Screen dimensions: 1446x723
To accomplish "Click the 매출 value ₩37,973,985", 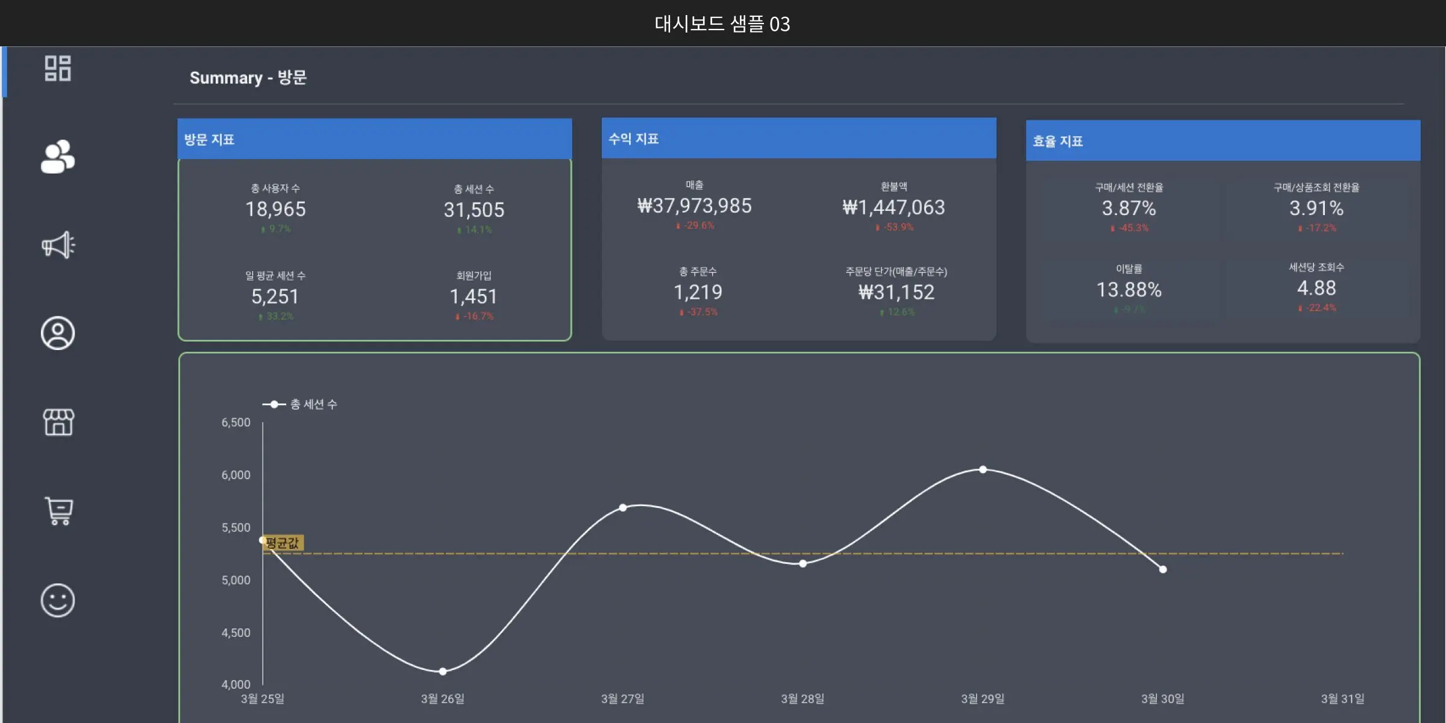I will pyautogui.click(x=695, y=206).
